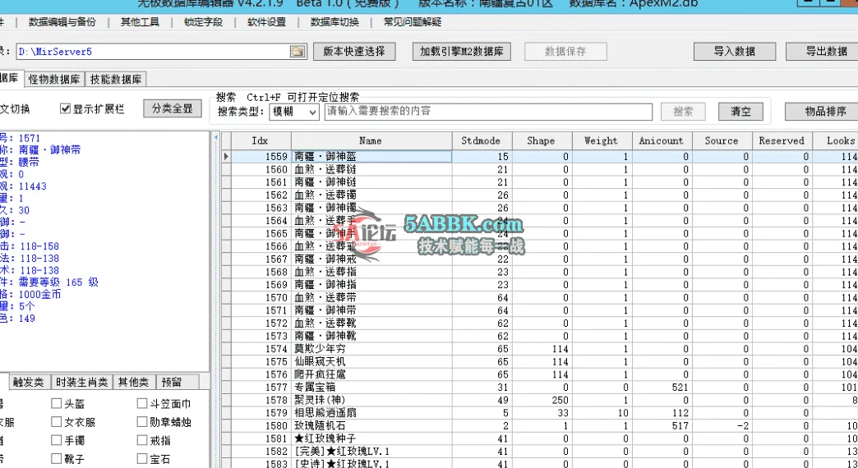
Task: Open 锁定字段 menu
Action: [x=203, y=22]
